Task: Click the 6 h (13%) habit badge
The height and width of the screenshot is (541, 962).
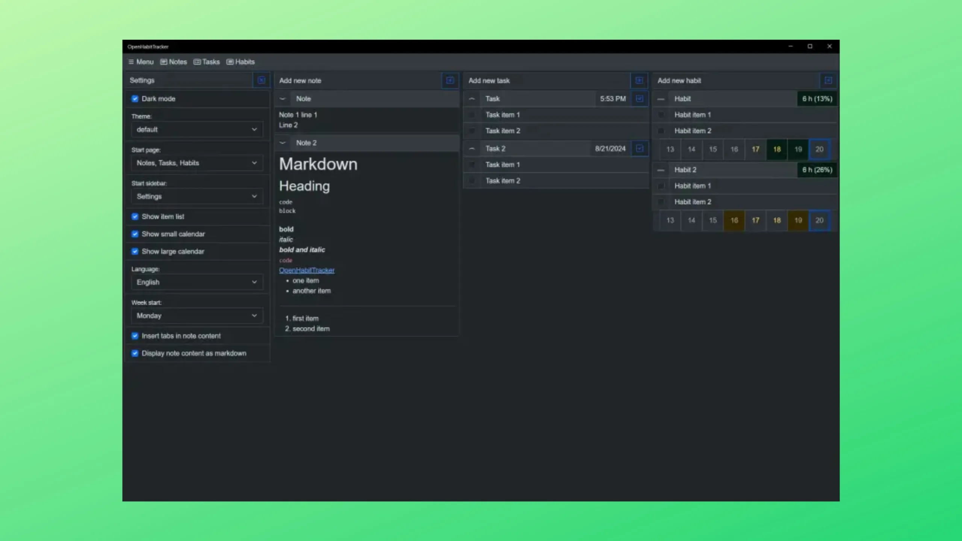Action: point(817,99)
